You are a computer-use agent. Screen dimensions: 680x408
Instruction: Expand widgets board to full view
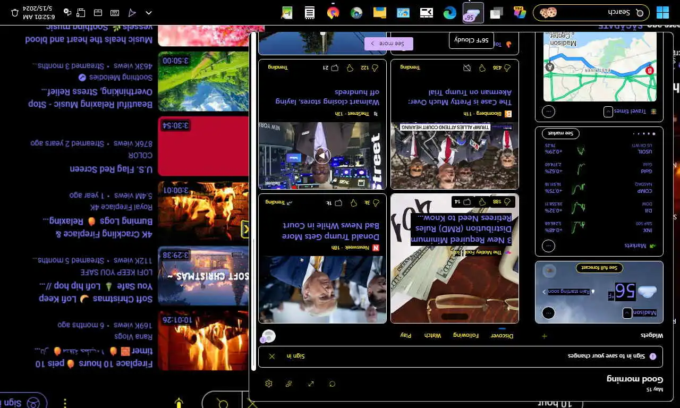pyautogui.click(x=311, y=384)
